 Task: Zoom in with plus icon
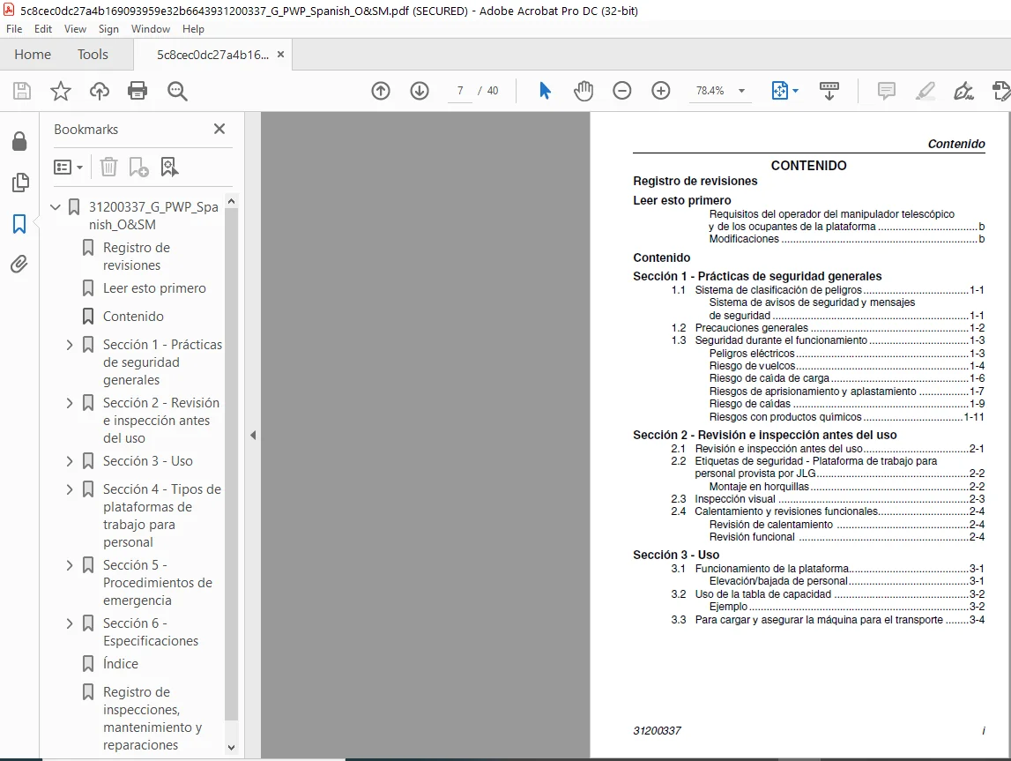click(x=661, y=91)
